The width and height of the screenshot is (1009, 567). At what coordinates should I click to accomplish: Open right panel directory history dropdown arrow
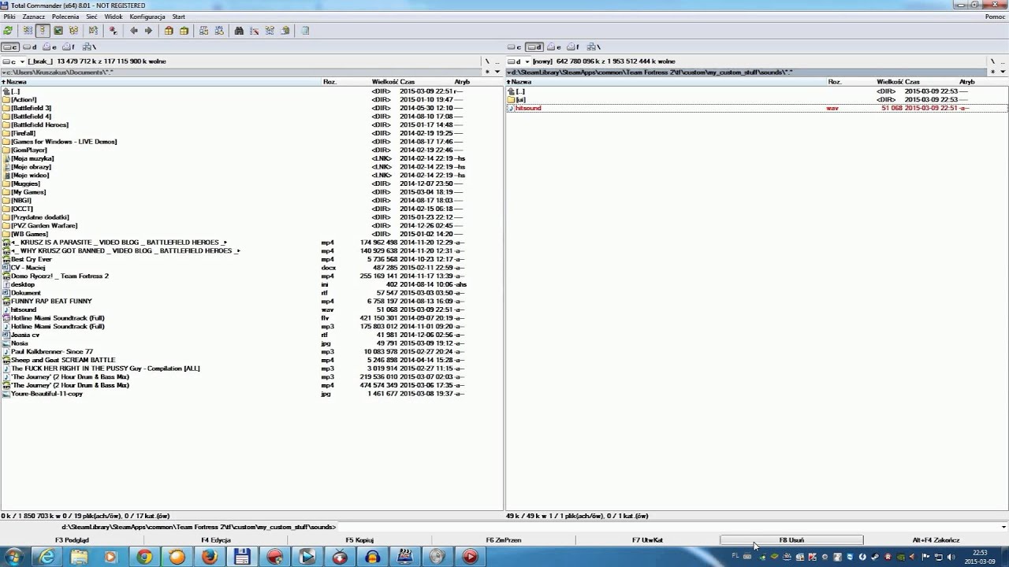pyautogui.click(x=1003, y=72)
